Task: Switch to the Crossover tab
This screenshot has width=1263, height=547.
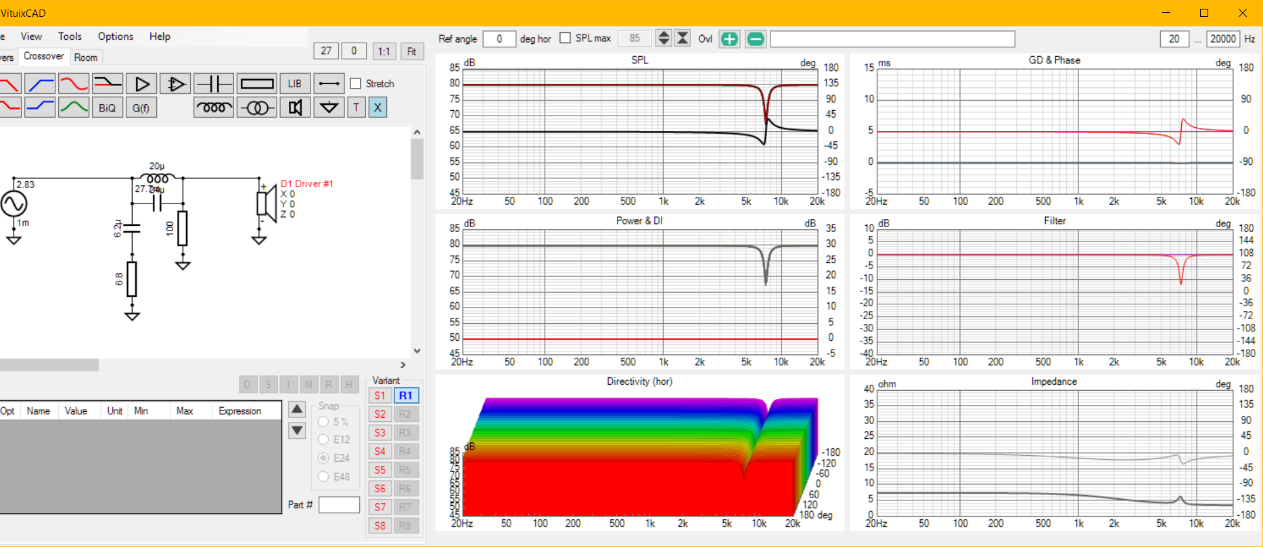Action: pos(44,56)
